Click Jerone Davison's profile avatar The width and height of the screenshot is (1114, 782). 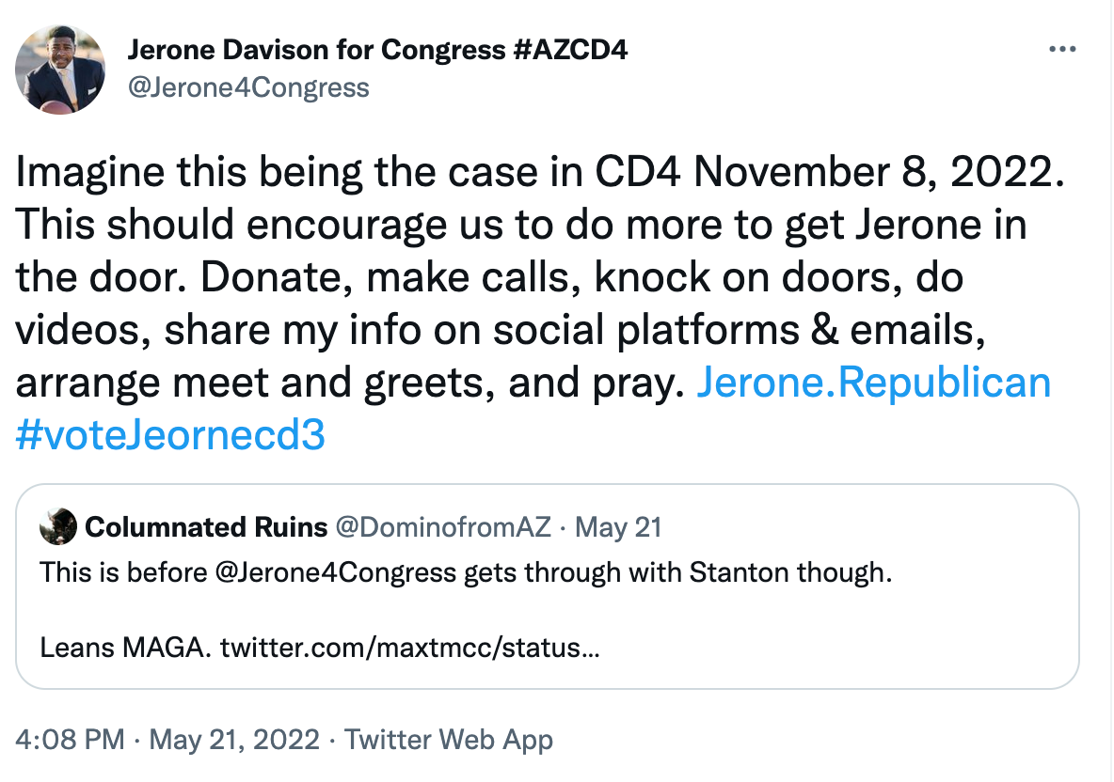point(60,69)
